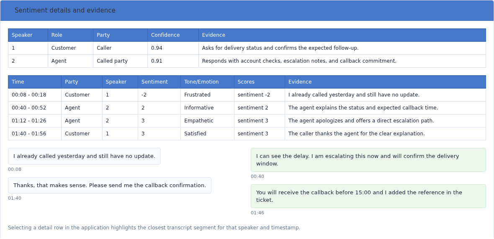Select the Customer role cell
The width and height of the screenshot is (494, 239).
[71, 48]
